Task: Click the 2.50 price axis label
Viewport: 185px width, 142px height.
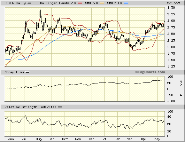Action: click(x=171, y=34)
